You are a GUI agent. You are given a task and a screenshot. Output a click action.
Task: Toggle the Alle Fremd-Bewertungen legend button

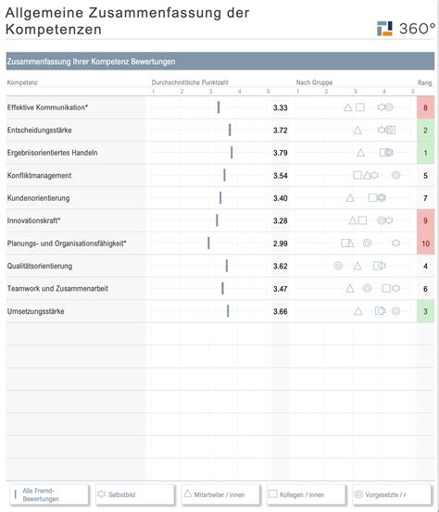click(x=49, y=494)
